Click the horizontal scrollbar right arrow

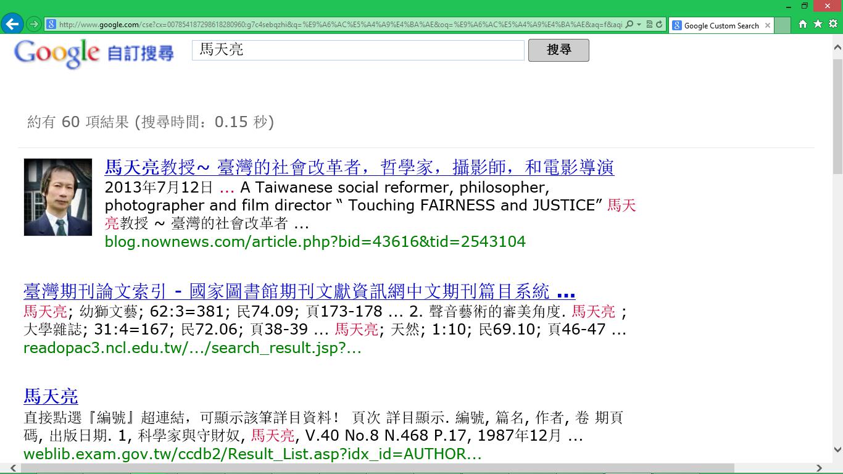[x=820, y=468]
